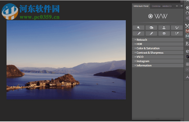
Task: Click the brush-bristle icon button in second row
Action: point(164,33)
